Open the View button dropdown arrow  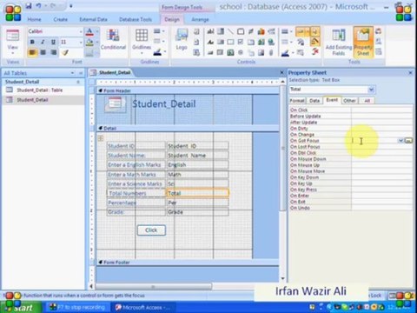point(13,53)
